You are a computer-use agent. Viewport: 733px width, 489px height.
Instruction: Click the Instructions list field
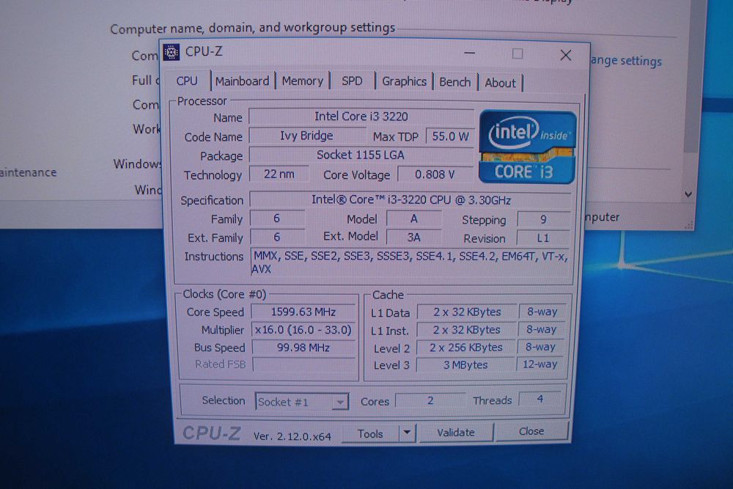pyautogui.click(x=410, y=262)
